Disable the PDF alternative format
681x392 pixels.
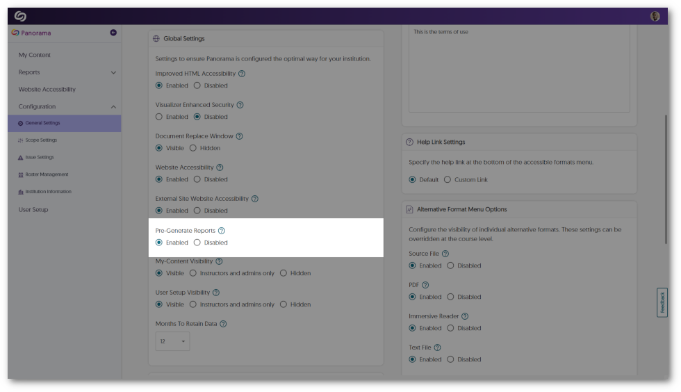450,297
